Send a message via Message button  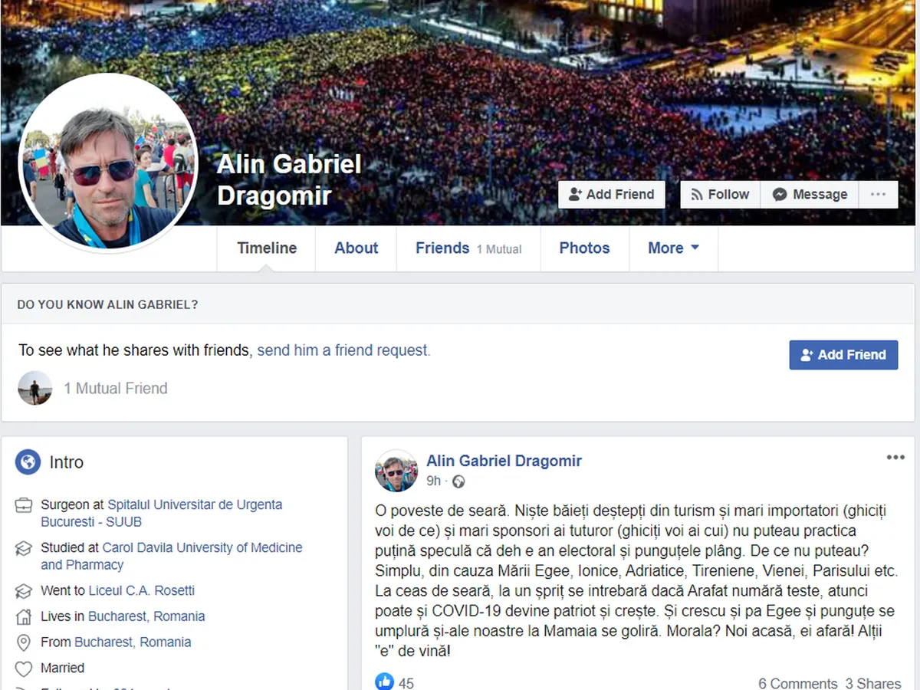(810, 195)
